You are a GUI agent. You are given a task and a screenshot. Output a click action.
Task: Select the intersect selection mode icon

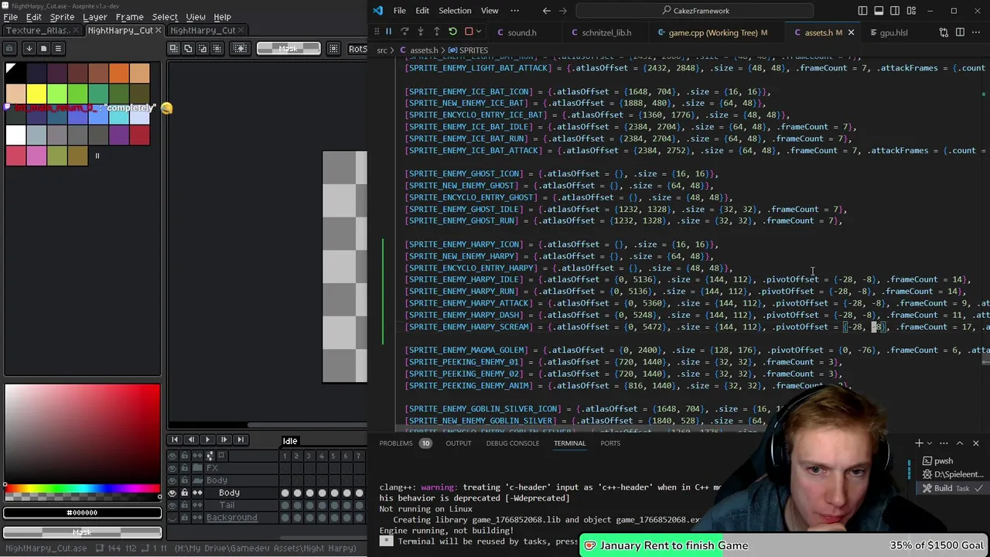(x=217, y=48)
